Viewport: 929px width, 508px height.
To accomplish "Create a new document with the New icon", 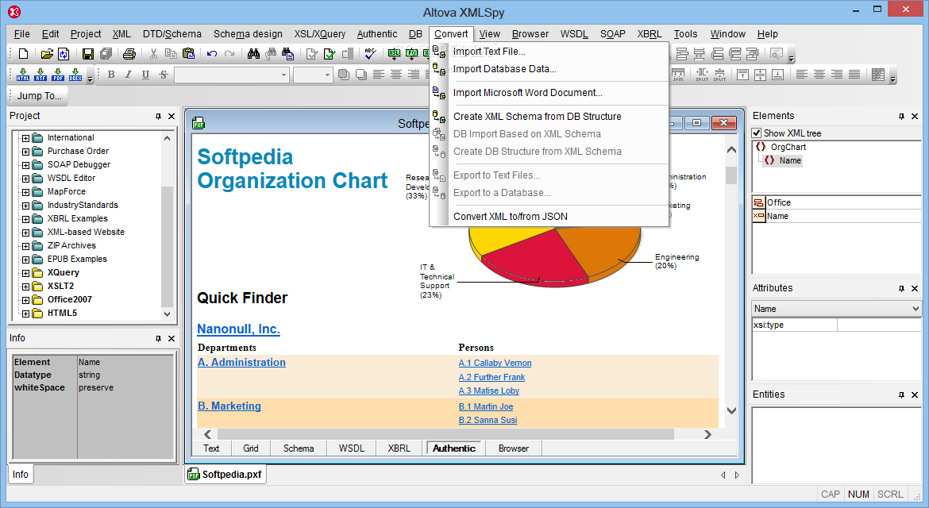I will [x=23, y=54].
